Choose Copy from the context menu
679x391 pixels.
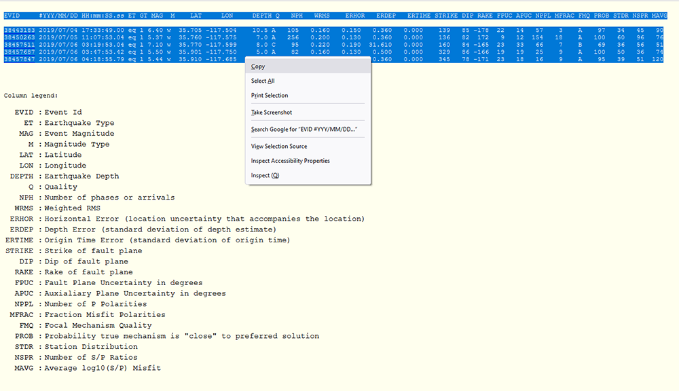258,67
